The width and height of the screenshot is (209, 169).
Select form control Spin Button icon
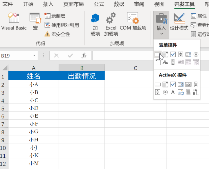(x=181, y=54)
